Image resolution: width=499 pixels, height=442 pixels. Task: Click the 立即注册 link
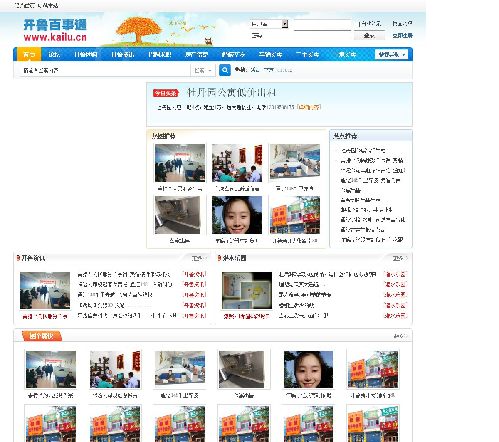[x=402, y=36]
